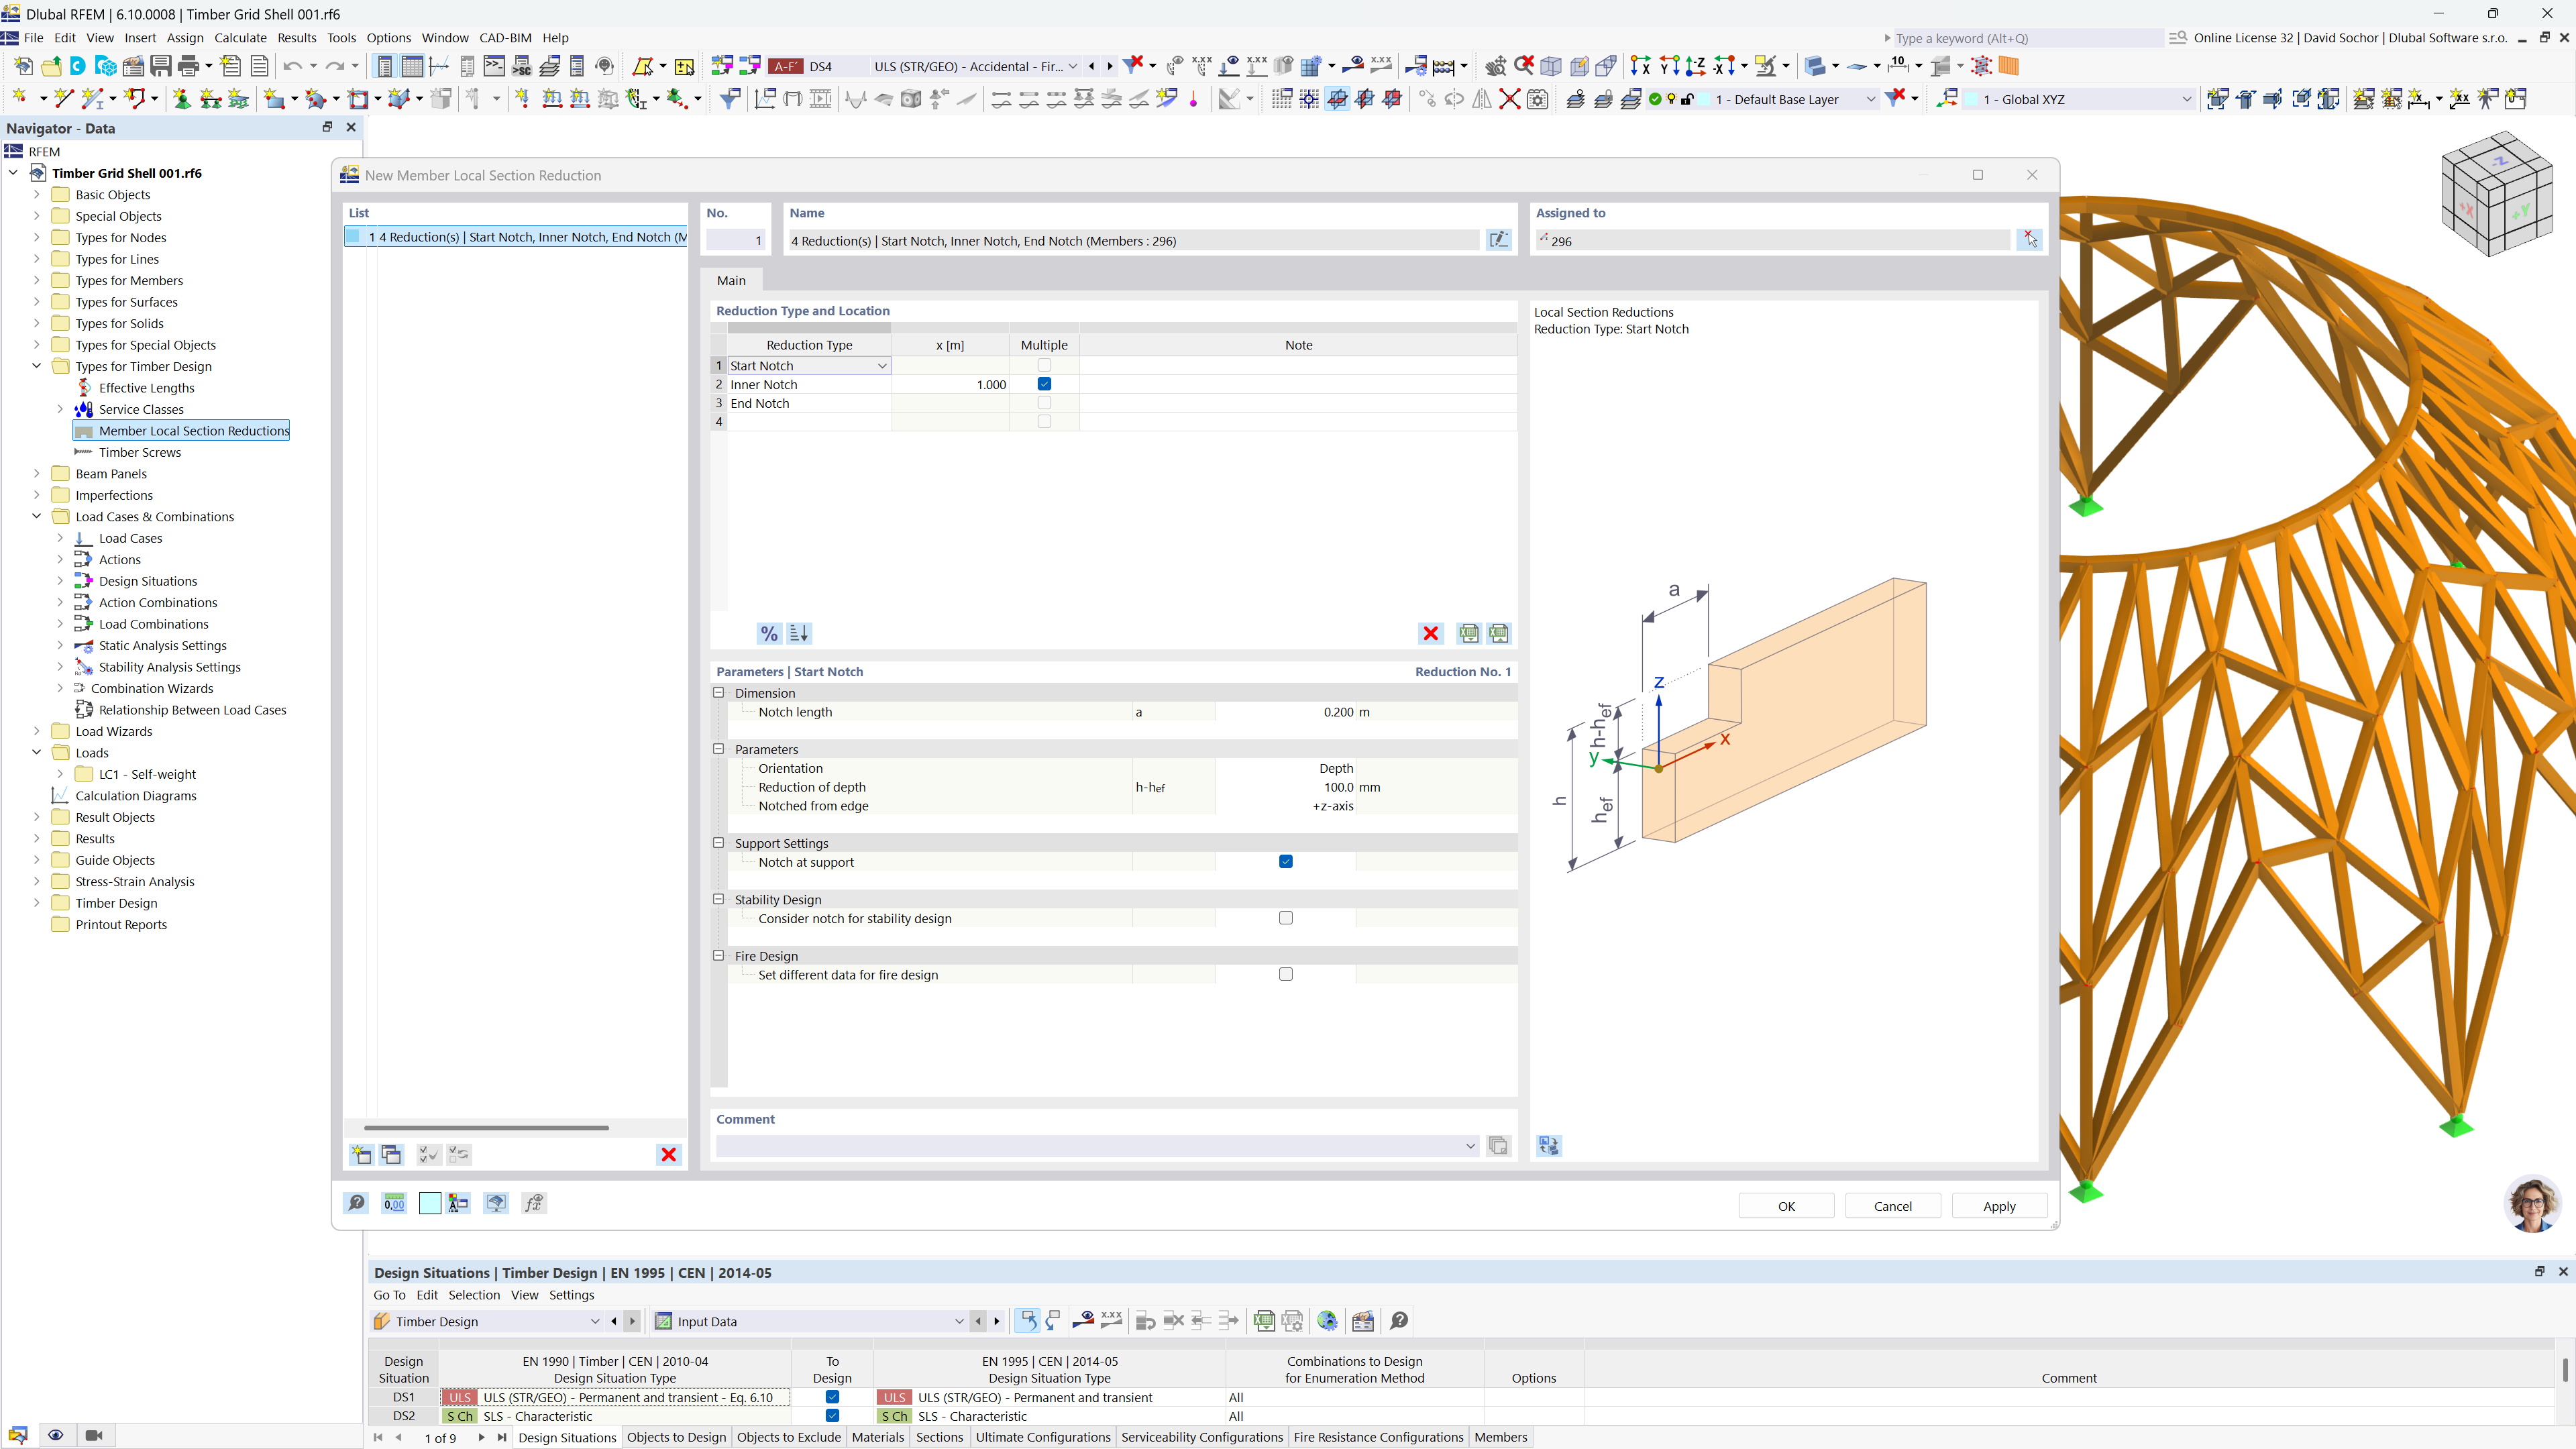Collapse the Fire Design section
The height and width of the screenshot is (1449, 2576).
tap(718, 955)
